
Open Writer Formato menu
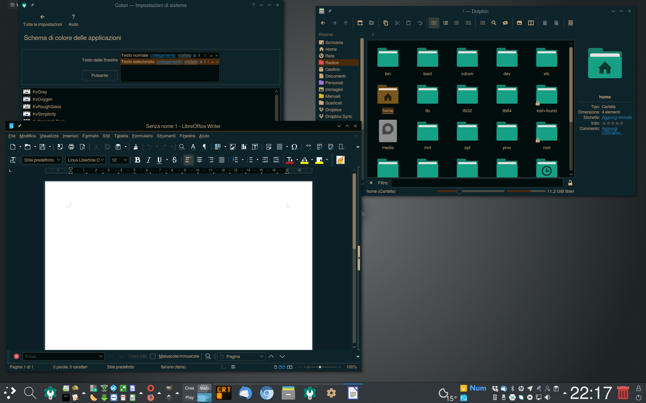(x=91, y=136)
